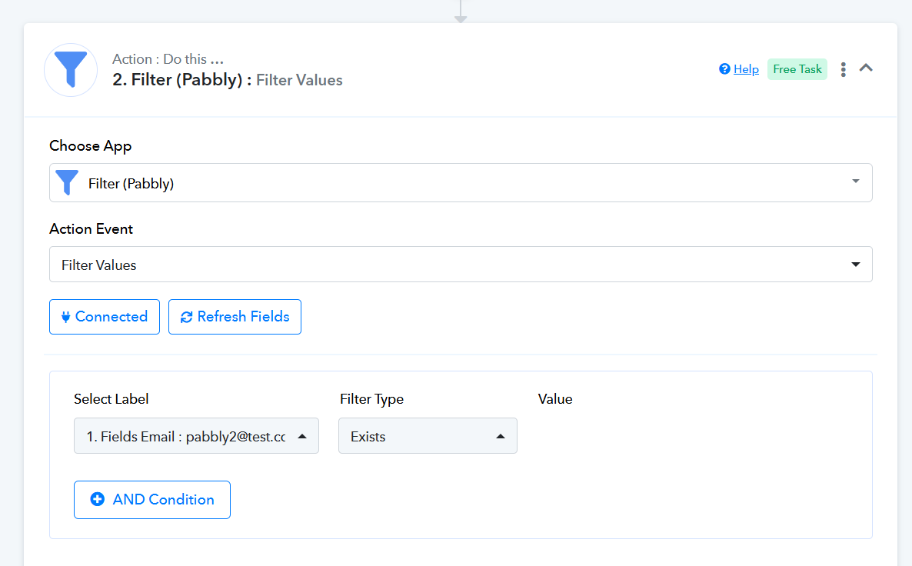Expand the Select Label dropdown

[302, 436]
